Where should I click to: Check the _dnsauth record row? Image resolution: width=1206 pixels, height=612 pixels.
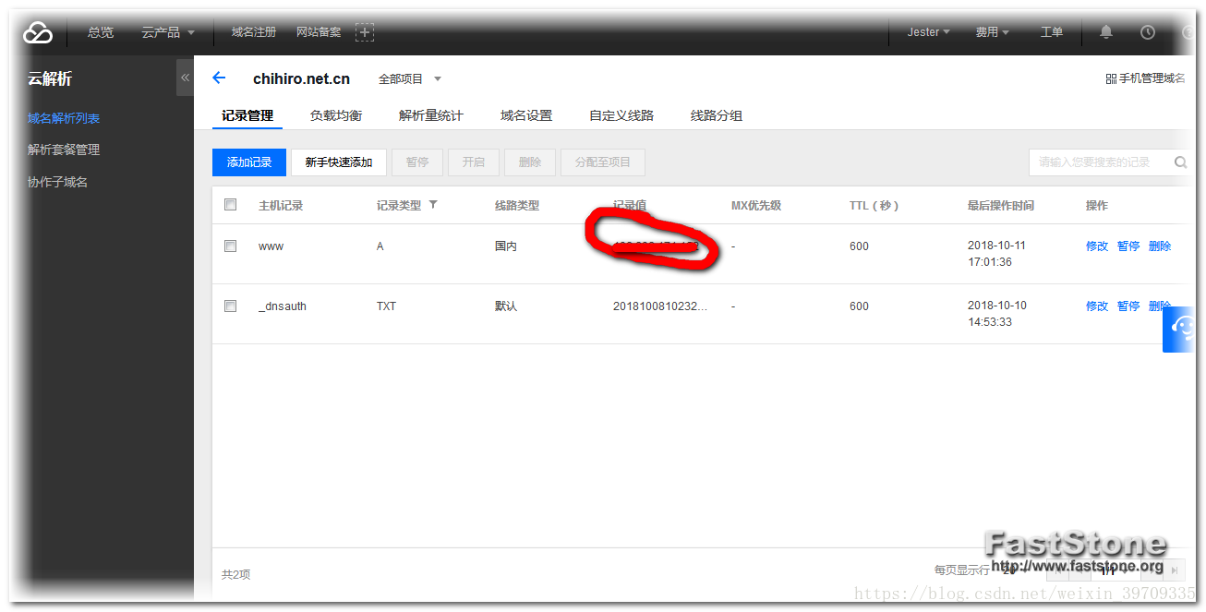coord(231,306)
